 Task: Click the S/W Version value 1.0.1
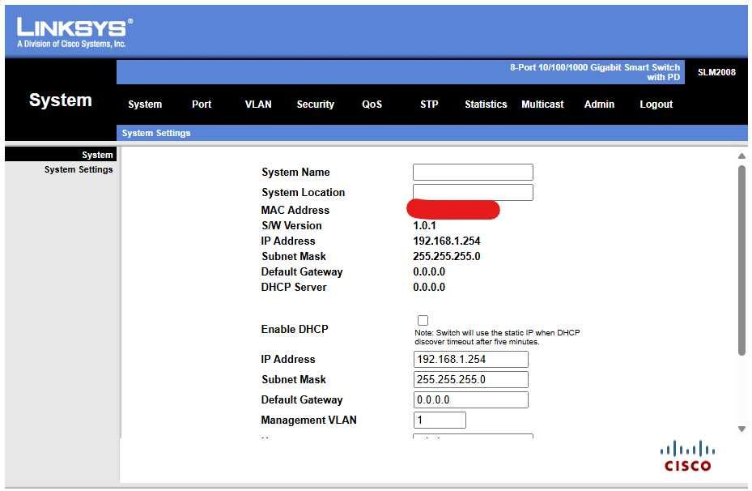[424, 225]
